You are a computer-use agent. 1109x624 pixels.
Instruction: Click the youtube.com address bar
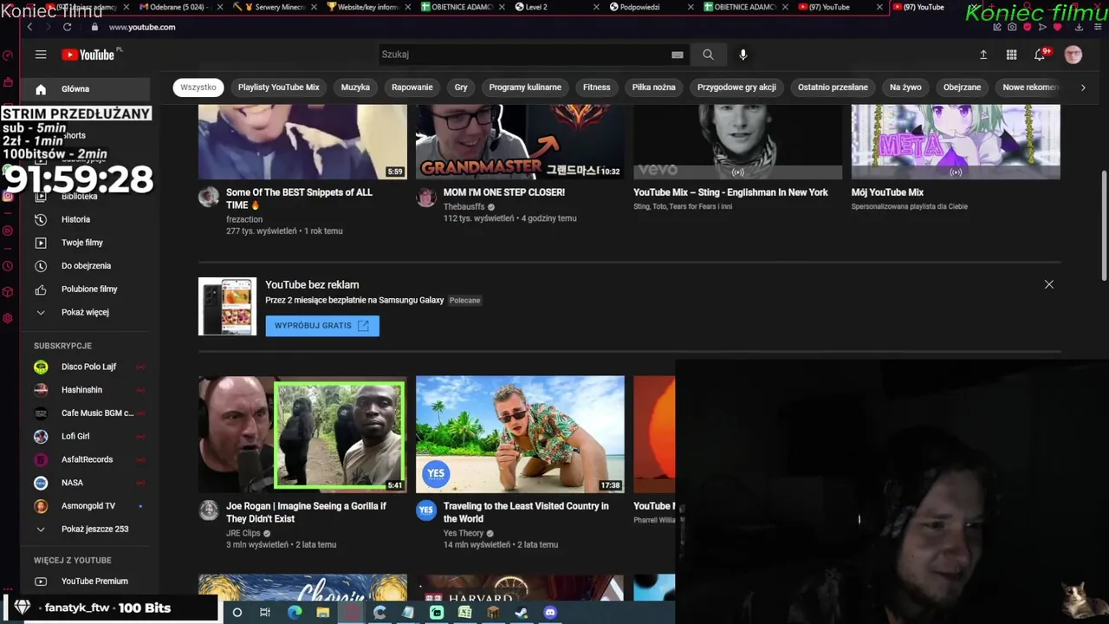point(142,27)
